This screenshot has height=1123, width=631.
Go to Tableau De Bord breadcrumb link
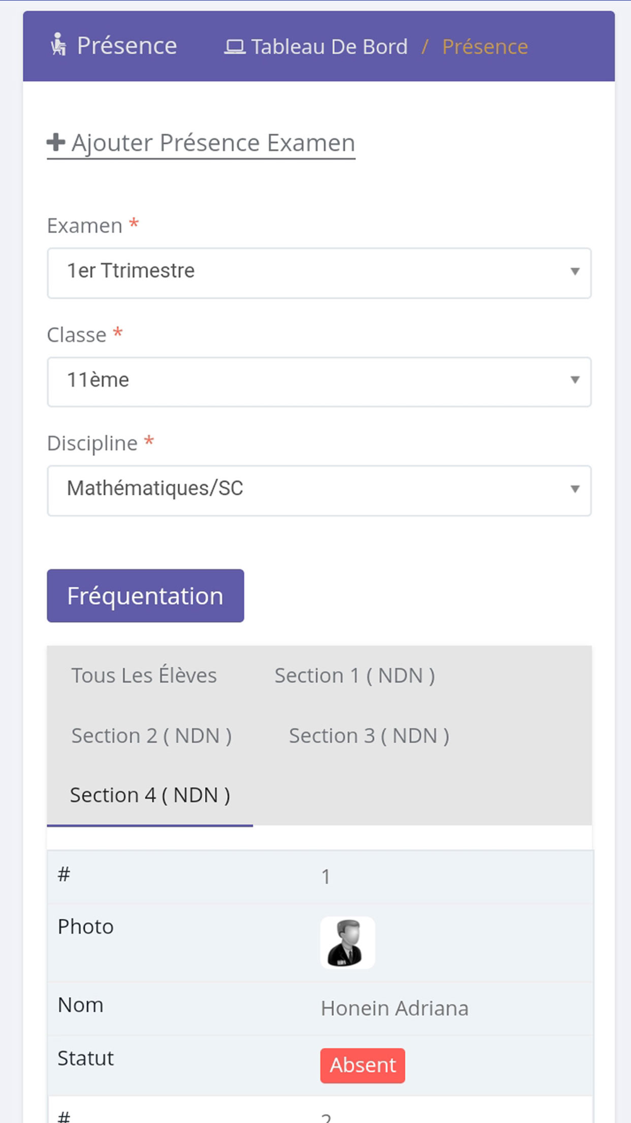329,47
